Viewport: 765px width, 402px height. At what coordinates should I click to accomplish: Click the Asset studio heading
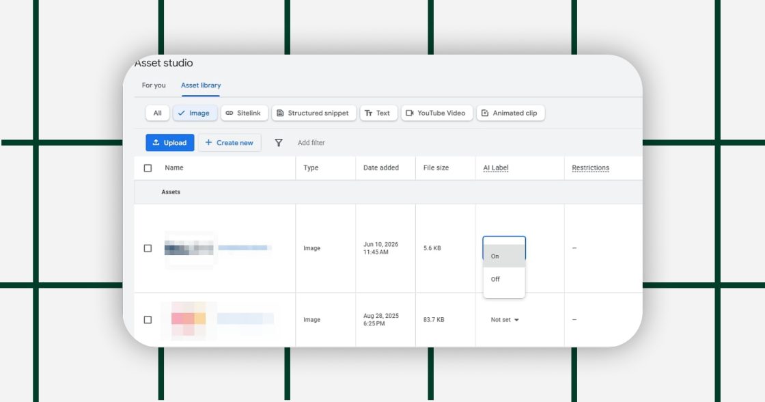[163, 63]
